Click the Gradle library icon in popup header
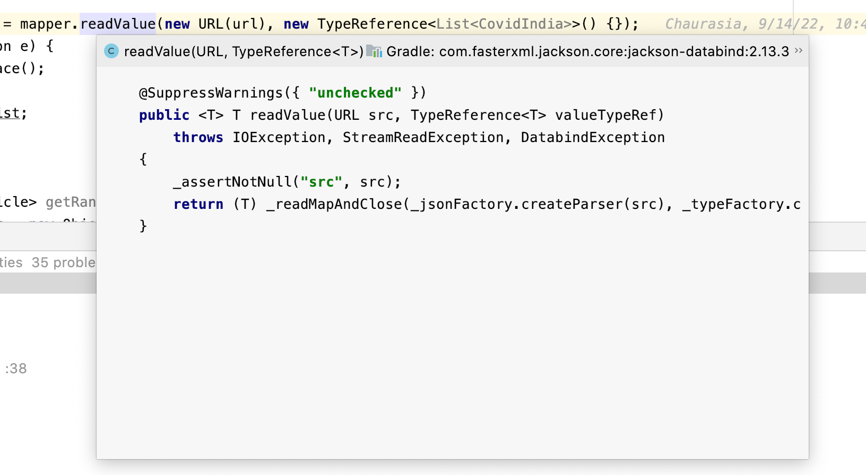Image resolution: width=866 pixels, height=475 pixels. pyautogui.click(x=374, y=51)
